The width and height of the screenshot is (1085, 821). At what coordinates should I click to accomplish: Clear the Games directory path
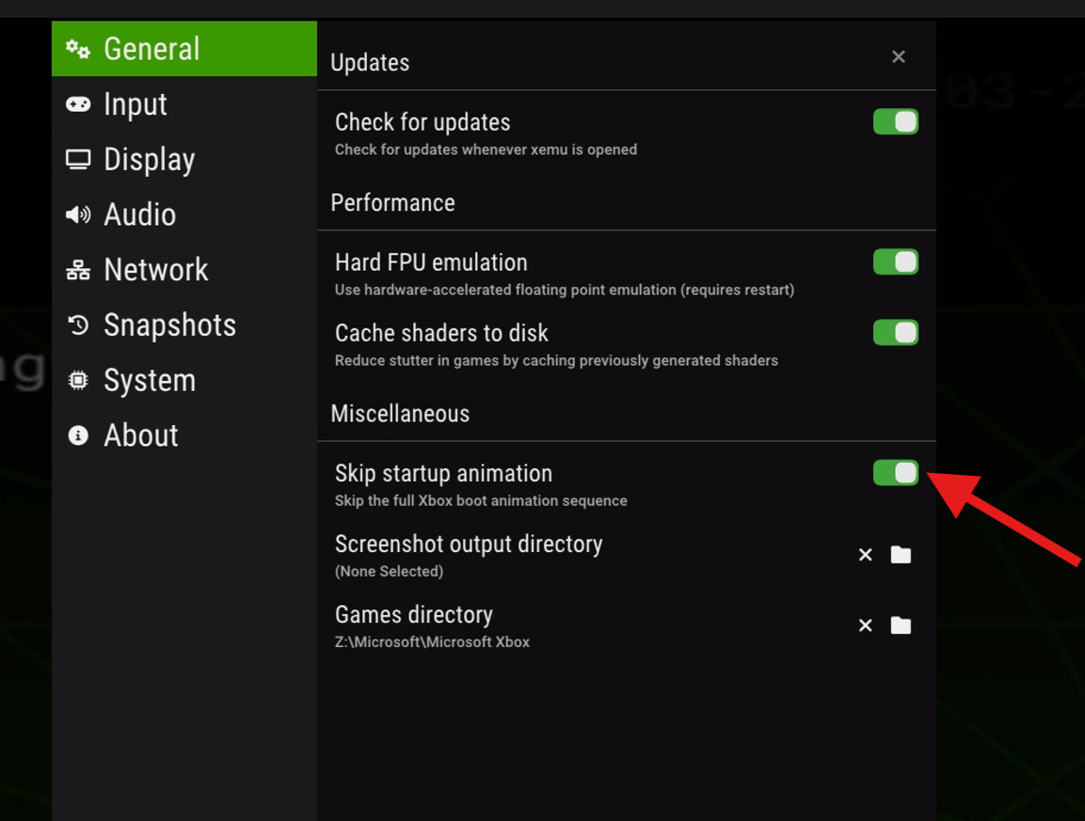(x=865, y=625)
